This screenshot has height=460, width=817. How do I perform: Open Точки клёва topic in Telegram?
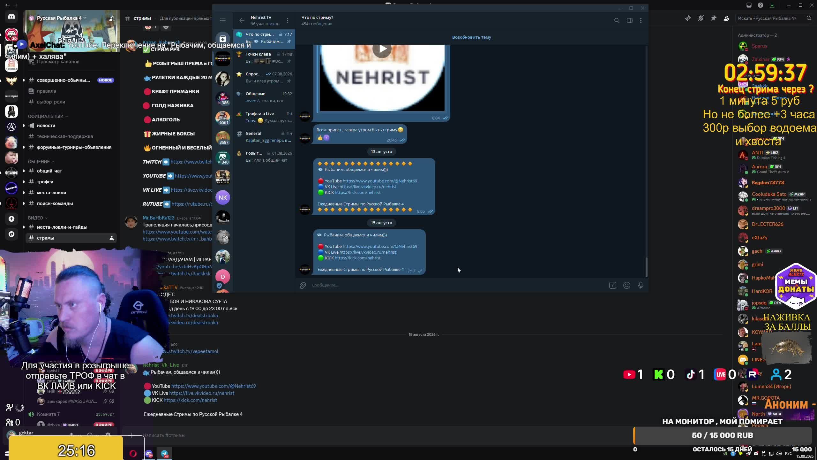pyautogui.click(x=264, y=57)
